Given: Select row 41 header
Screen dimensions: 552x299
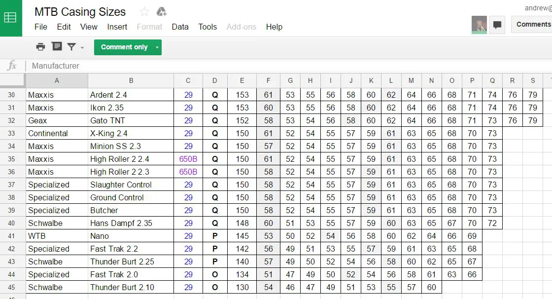Looking at the screenshot, I should click(12, 236).
